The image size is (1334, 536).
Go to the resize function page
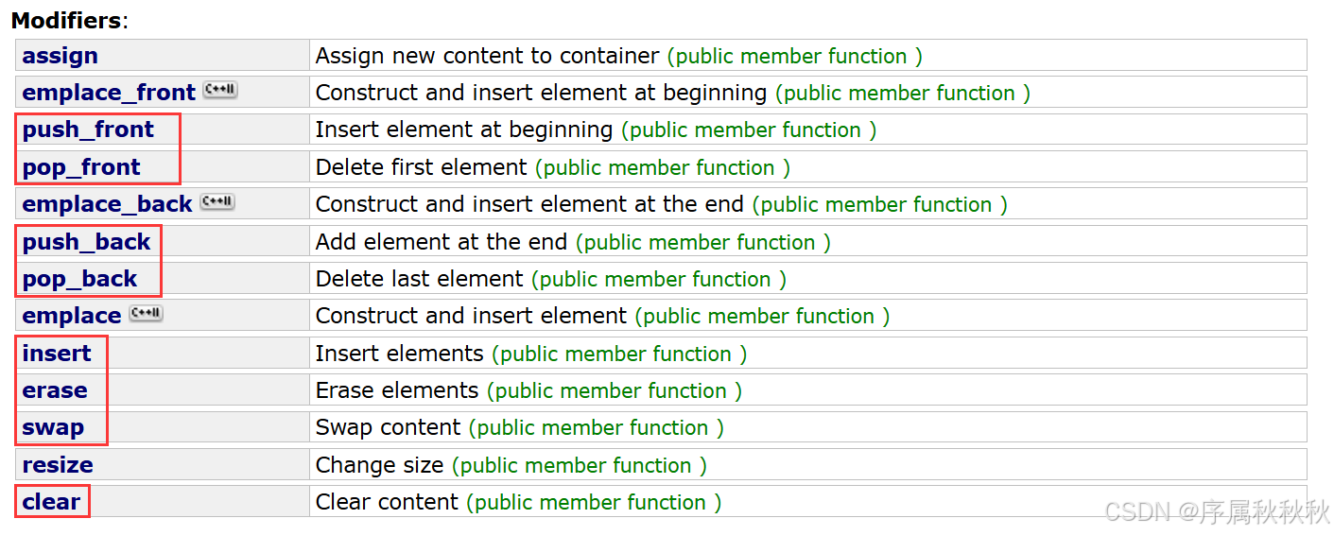(58, 465)
